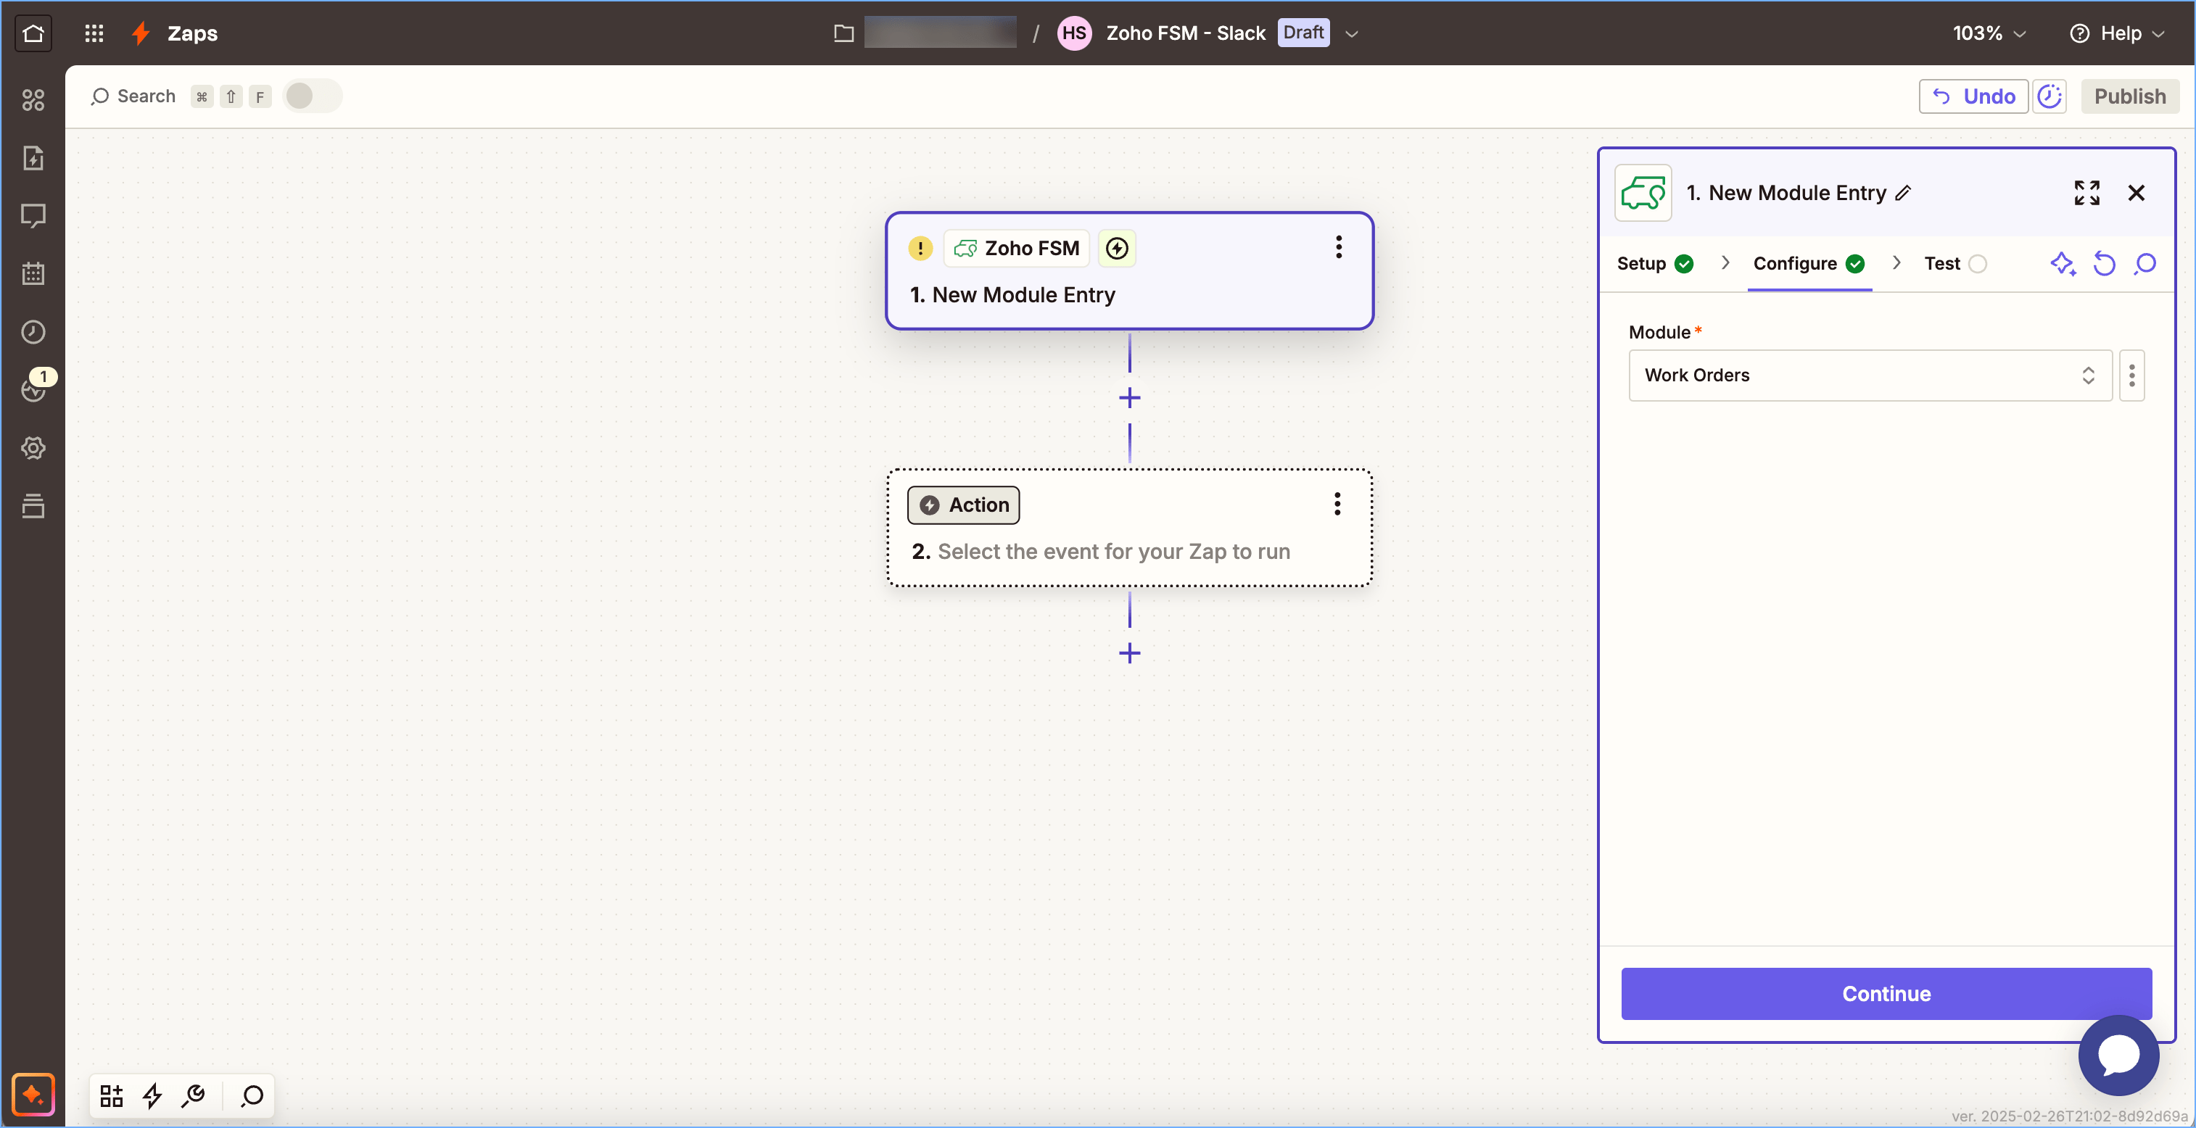
Task: Click the Zap history clock icon in sidebar
Action: click(x=33, y=331)
